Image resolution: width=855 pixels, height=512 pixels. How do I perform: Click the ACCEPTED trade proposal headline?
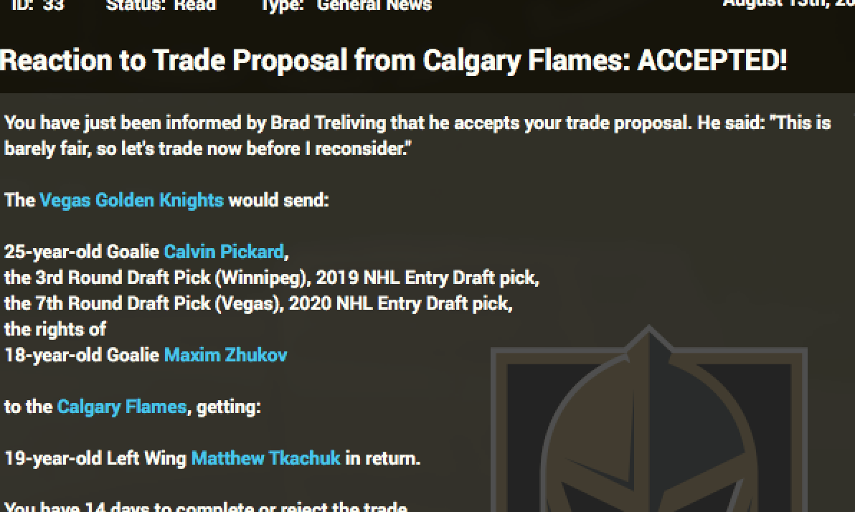[x=393, y=61]
